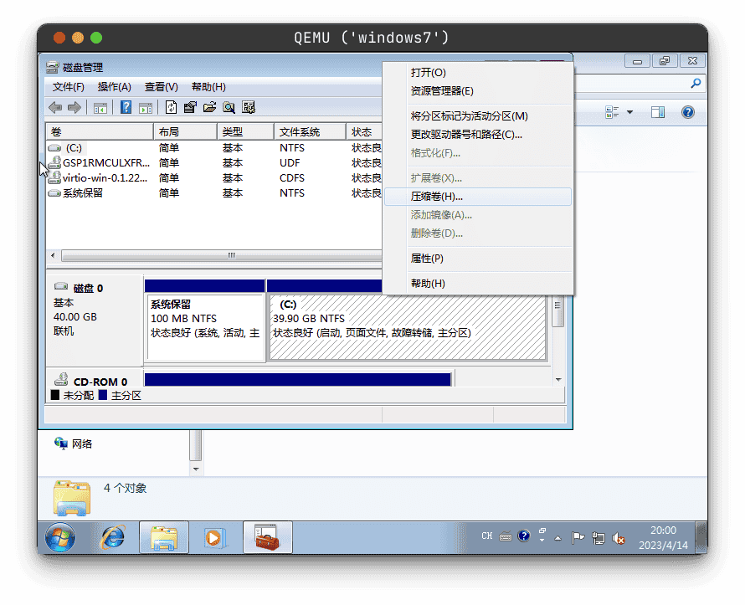Screen dimensions: 745x605
Task: Click the Action Center flag tray icon
Action: [578, 537]
